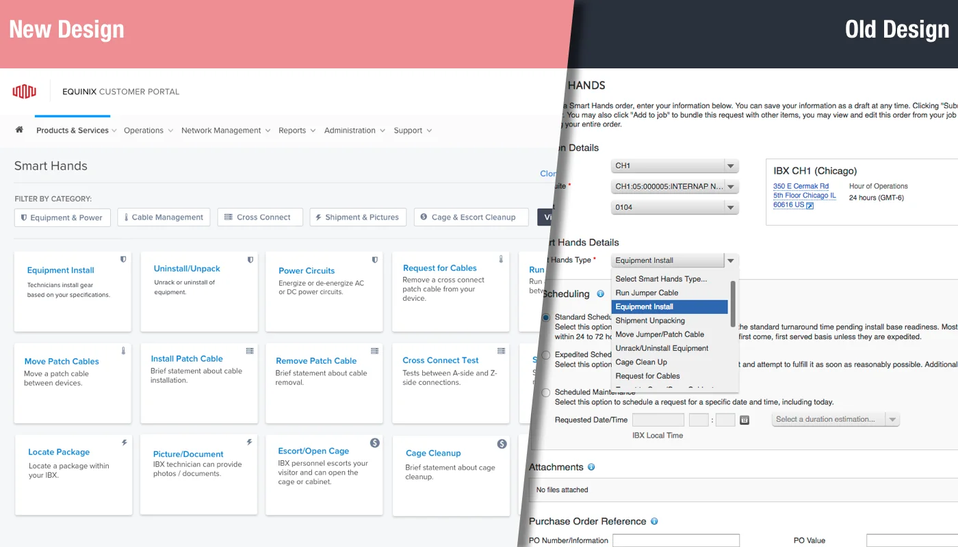The width and height of the screenshot is (958, 547).
Task: Open the CH1:05:000005:INTERNAP cage dropdown
Action: tap(675, 187)
